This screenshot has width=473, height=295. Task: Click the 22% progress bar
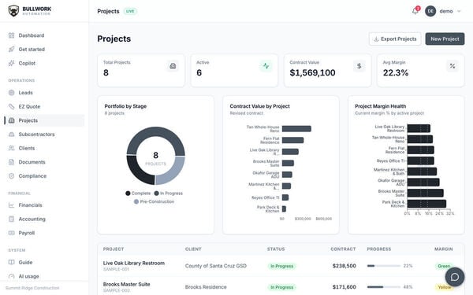point(384,266)
